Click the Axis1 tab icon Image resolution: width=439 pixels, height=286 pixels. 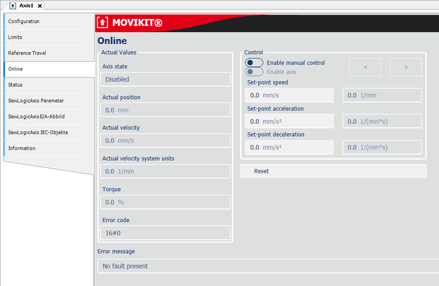click(13, 5)
